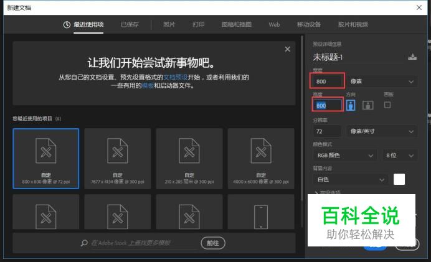The width and height of the screenshot is (431, 262).
Task: Open the 已保存 tab
Action: (x=130, y=24)
